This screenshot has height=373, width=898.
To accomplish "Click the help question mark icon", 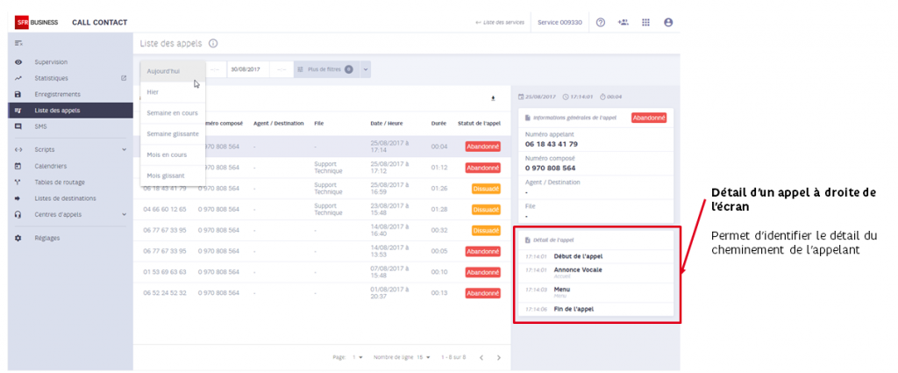I will [x=600, y=22].
